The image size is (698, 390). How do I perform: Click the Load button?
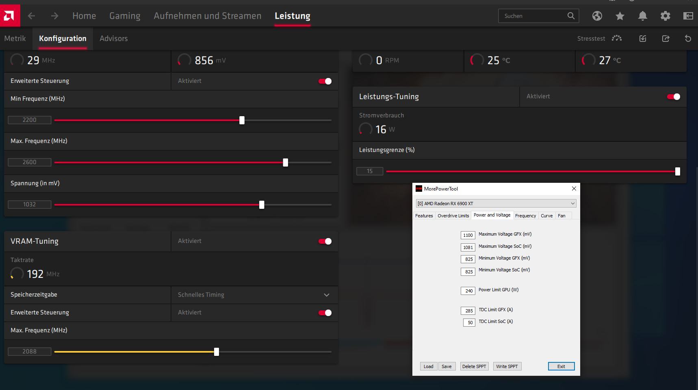(428, 366)
